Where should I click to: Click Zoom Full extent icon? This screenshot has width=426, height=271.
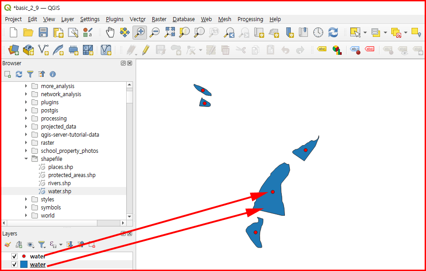[169, 32]
